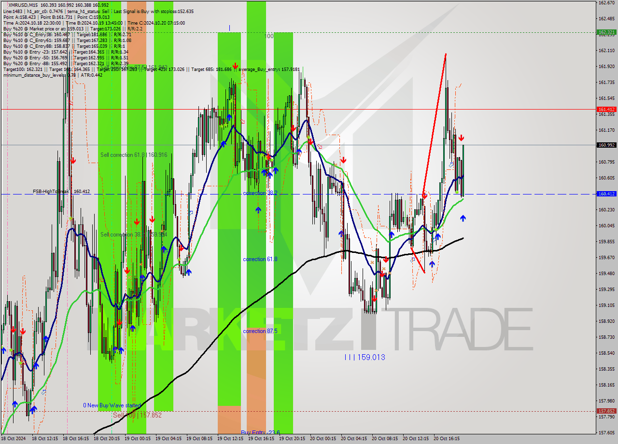Click the '18 Oct 12:15' time axis label
Image resolution: width=618 pixels, height=444 pixels.
point(45,439)
